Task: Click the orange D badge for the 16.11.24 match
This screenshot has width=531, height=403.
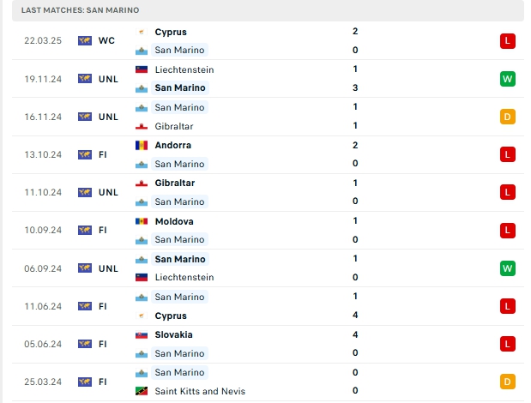Action: pos(507,117)
